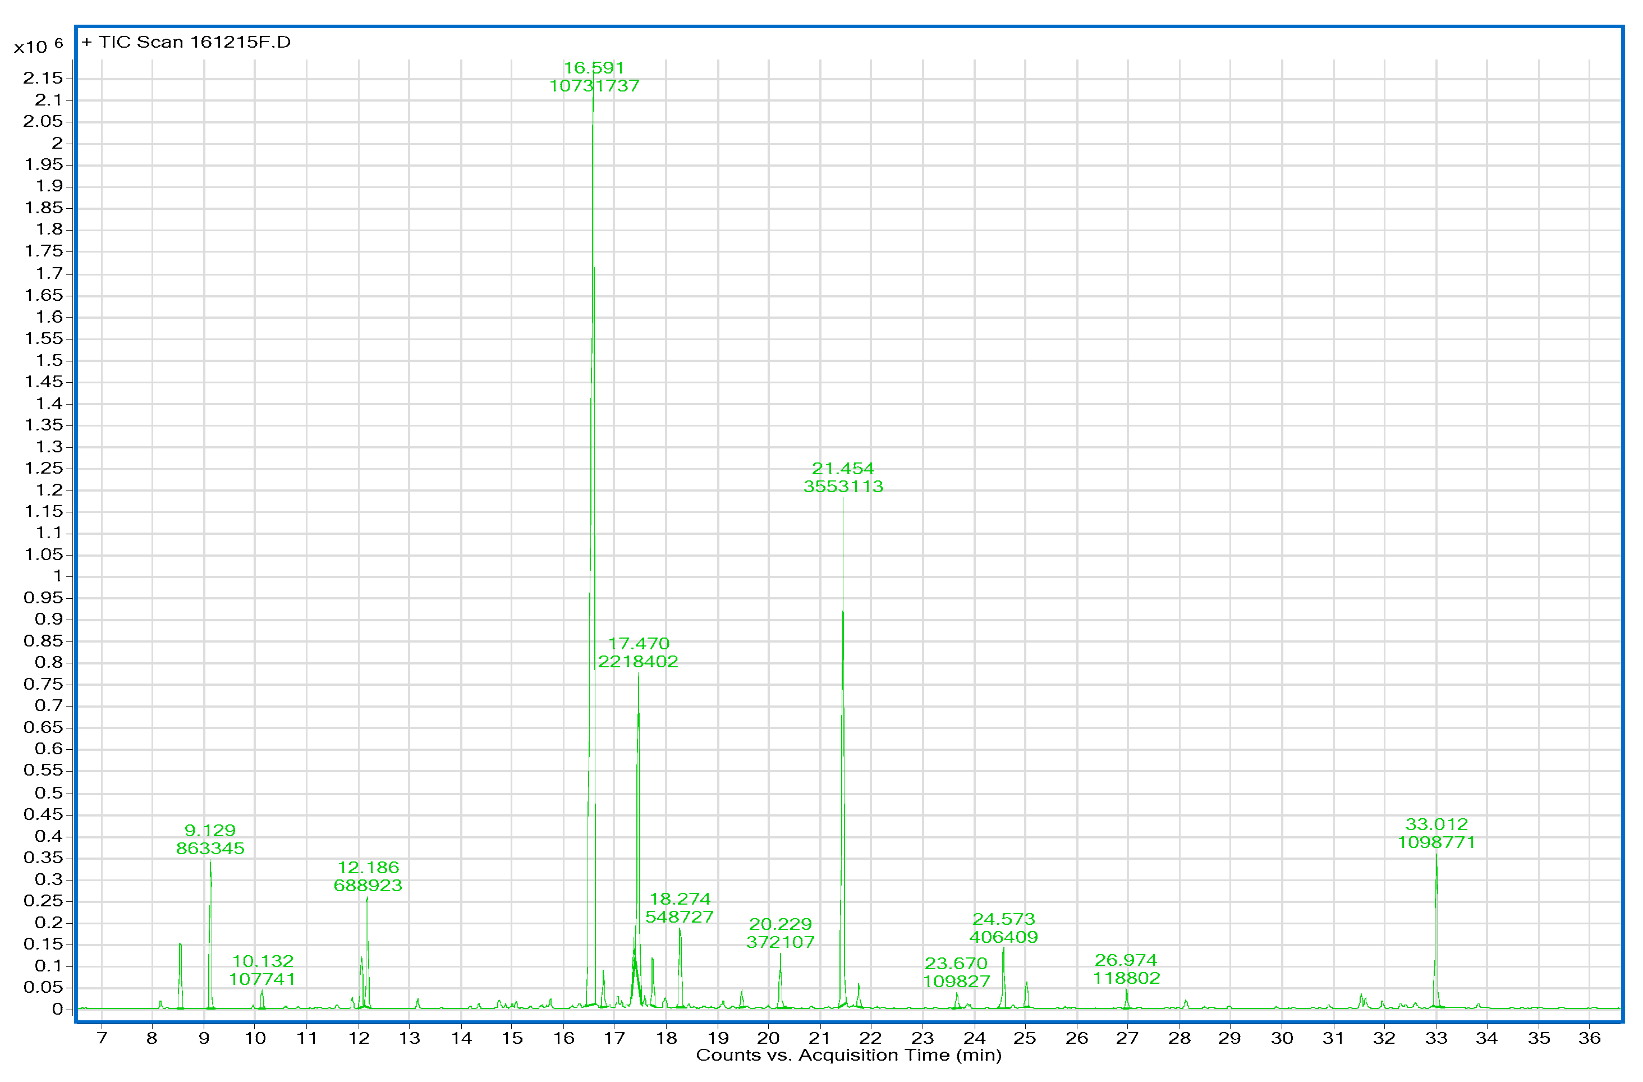Click the area value 10731737
The image size is (1643, 1082).
[x=594, y=86]
